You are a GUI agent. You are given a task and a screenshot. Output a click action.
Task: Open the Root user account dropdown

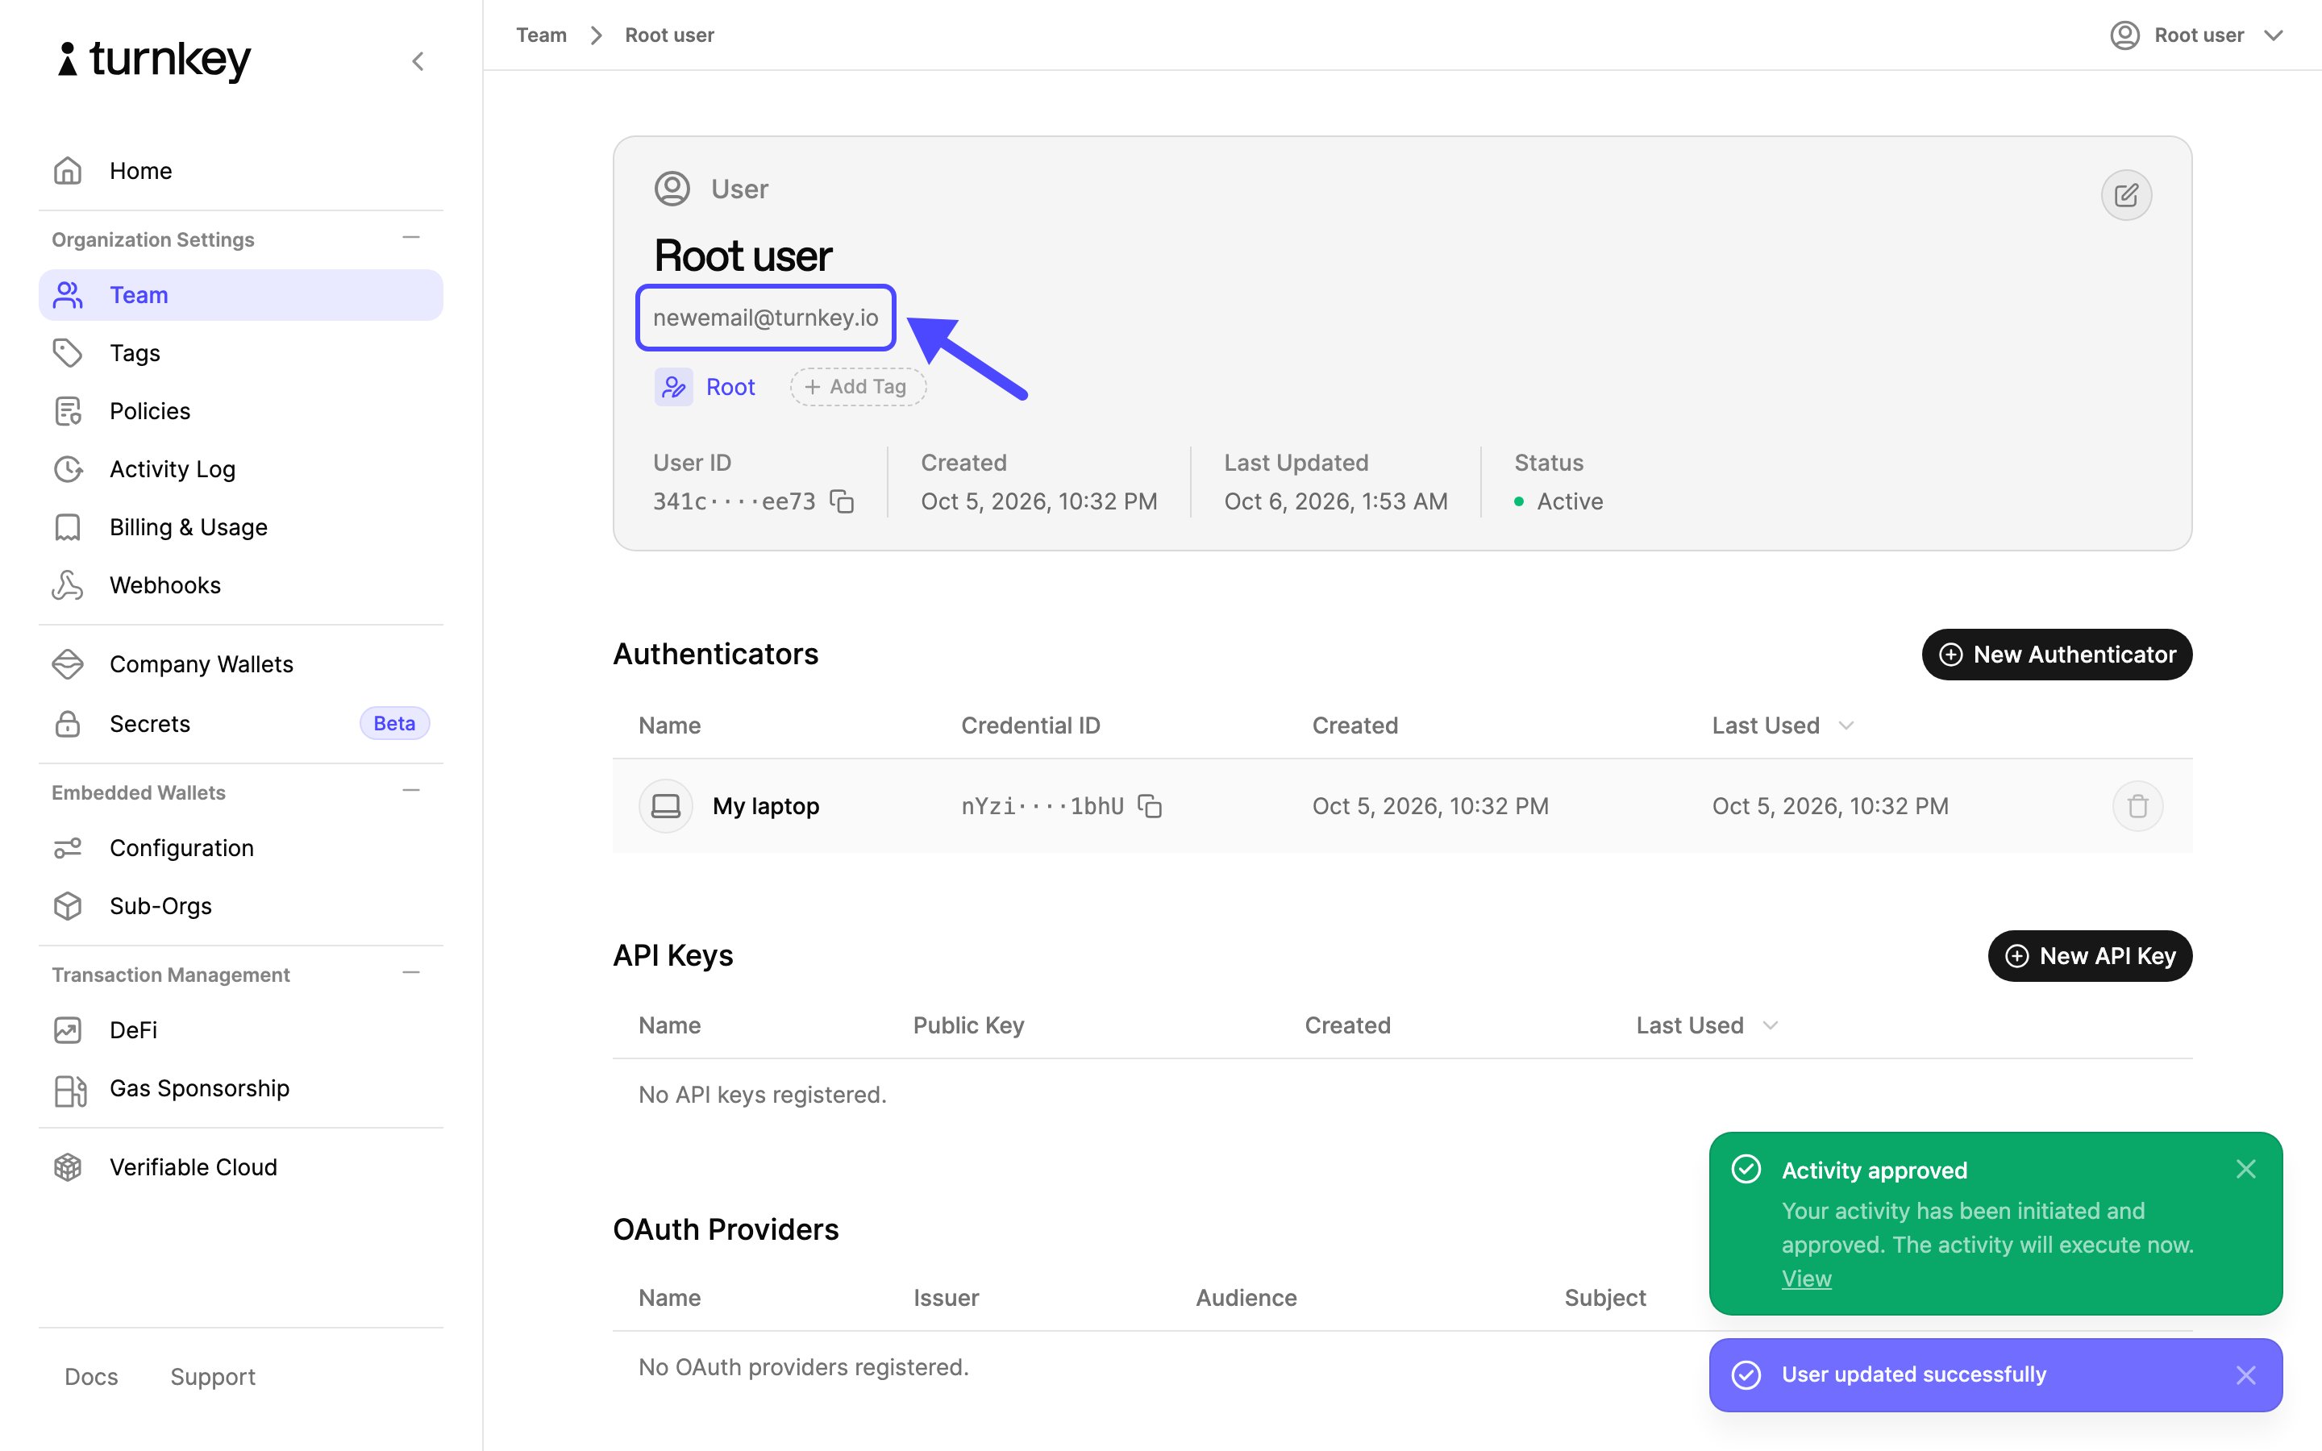pyautogui.click(x=2195, y=35)
